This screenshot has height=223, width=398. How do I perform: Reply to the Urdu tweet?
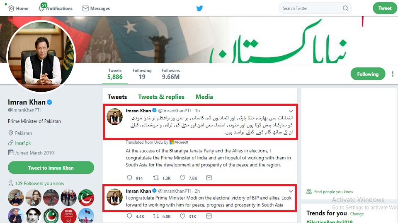click(x=129, y=178)
